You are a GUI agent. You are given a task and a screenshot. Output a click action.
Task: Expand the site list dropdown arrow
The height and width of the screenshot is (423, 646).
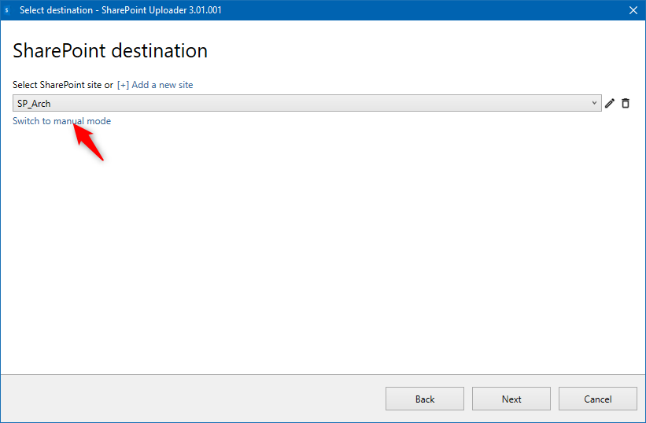[595, 103]
